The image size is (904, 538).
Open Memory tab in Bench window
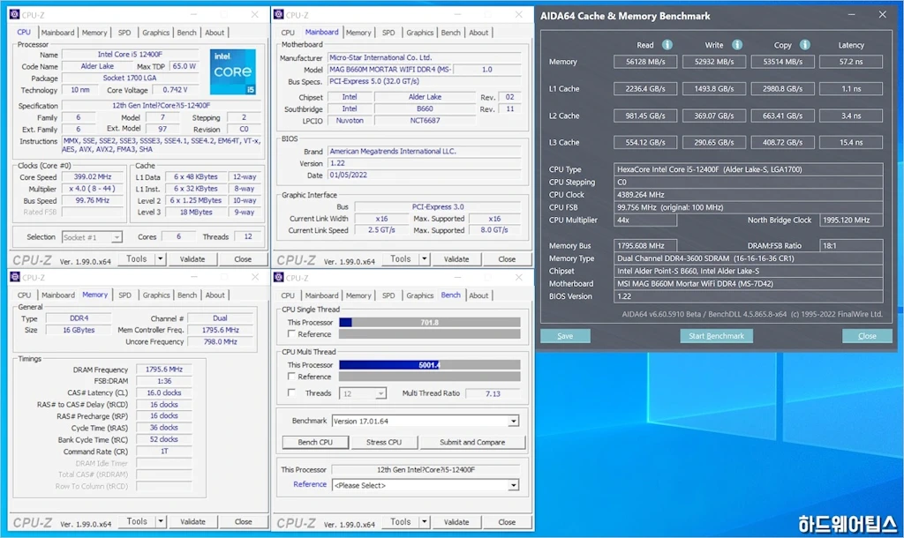358,295
